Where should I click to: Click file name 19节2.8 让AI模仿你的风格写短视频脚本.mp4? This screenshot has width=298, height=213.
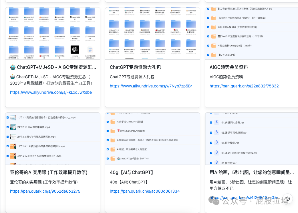[41, 146]
